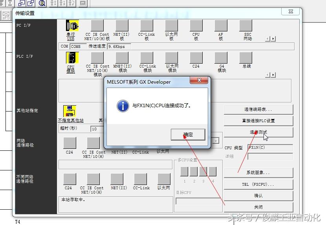
Task: Click the 关闭 button
Action: [258, 207]
